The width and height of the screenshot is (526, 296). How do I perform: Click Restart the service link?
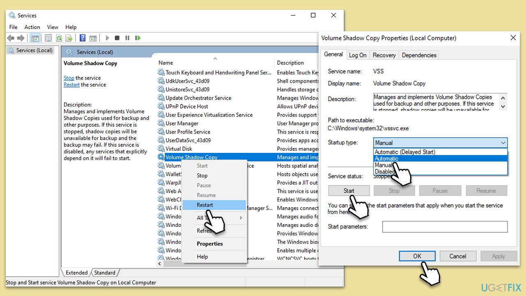tap(72, 85)
